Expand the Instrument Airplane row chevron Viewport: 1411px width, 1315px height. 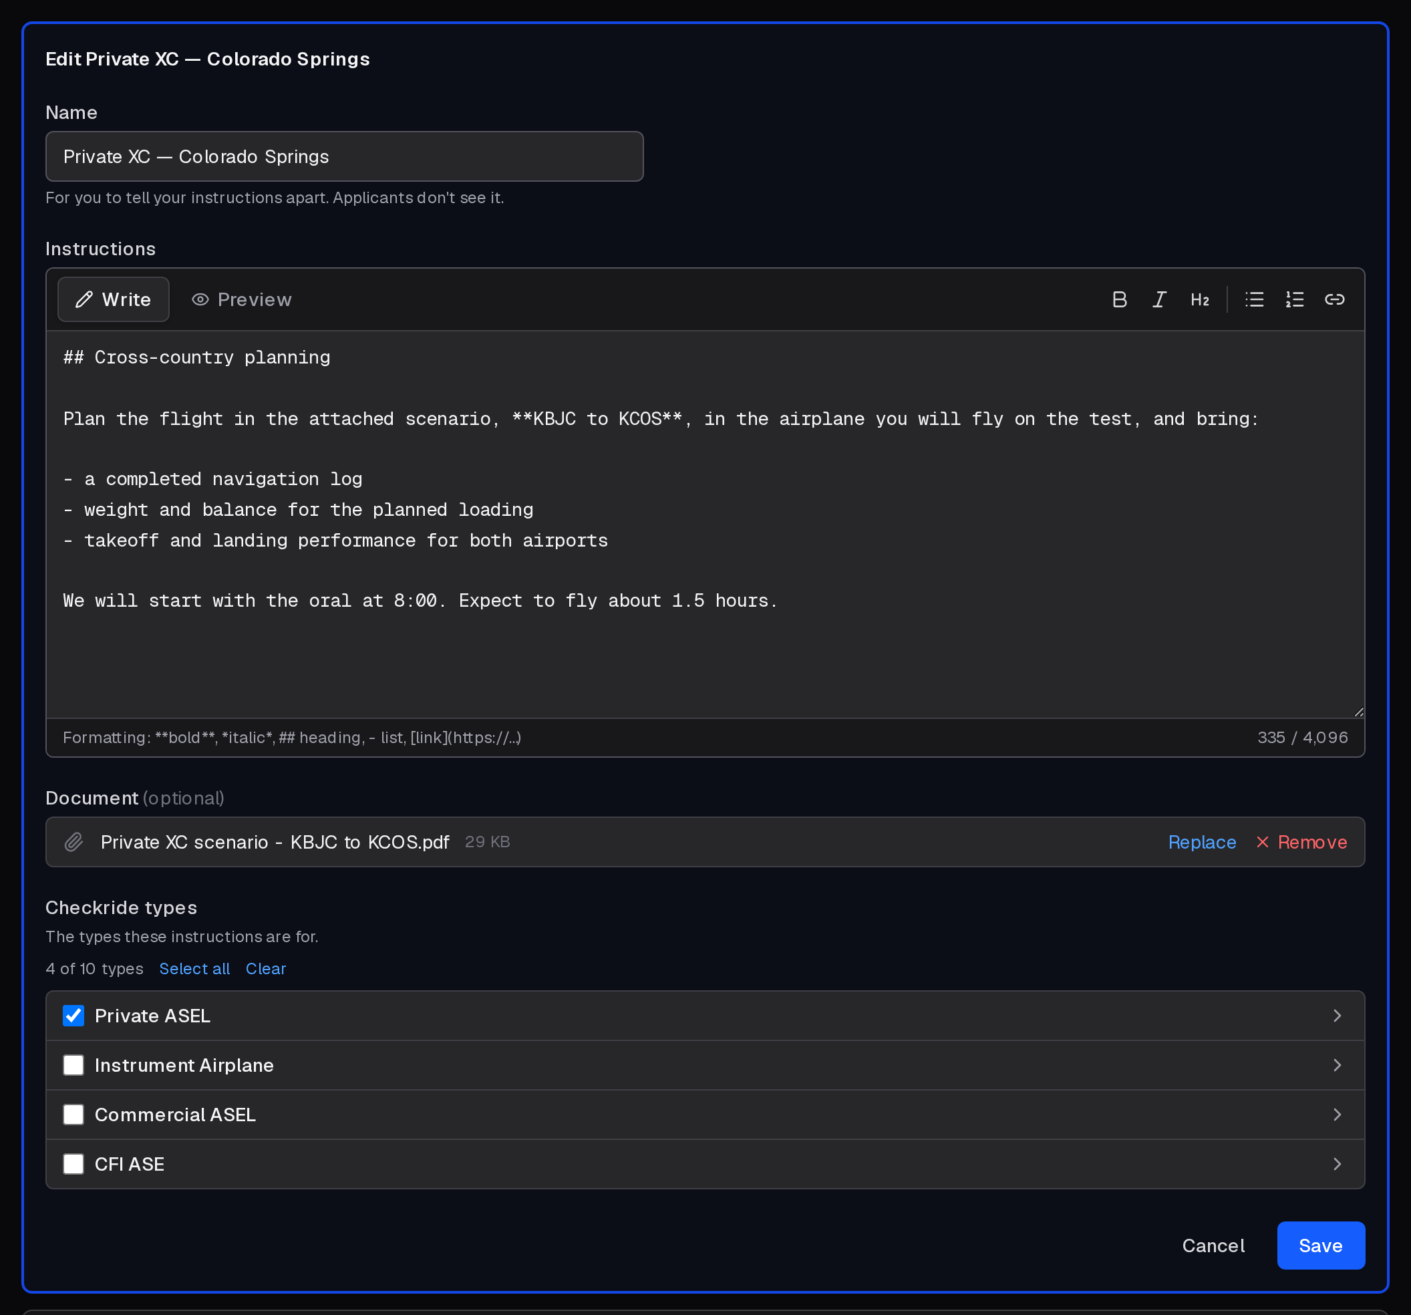1338,1065
